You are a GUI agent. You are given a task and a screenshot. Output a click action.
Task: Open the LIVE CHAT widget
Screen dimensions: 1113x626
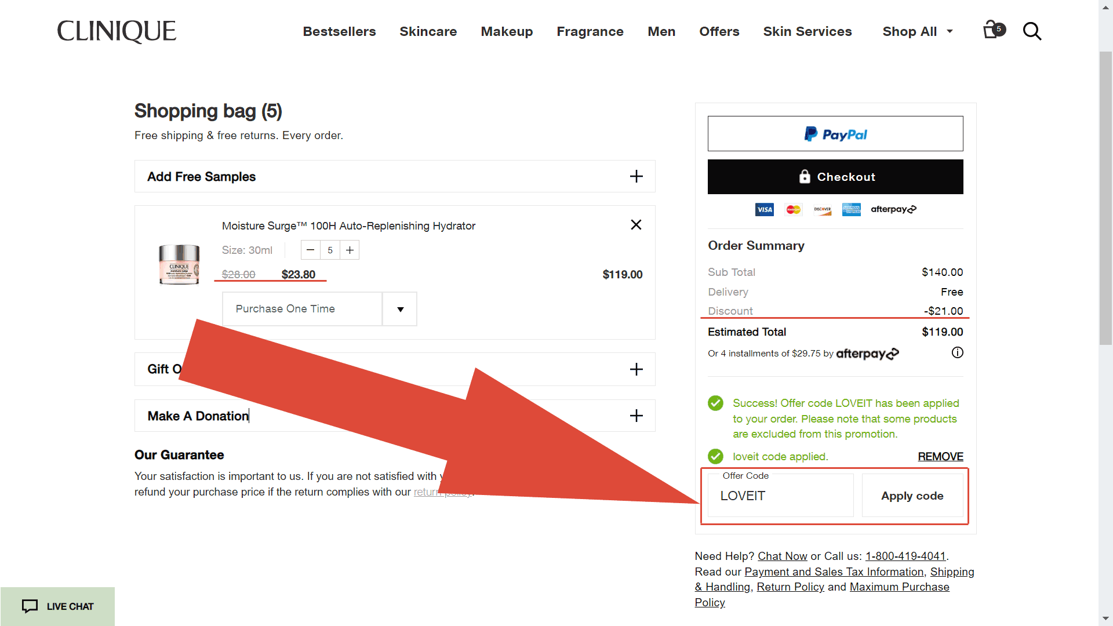[57, 606]
